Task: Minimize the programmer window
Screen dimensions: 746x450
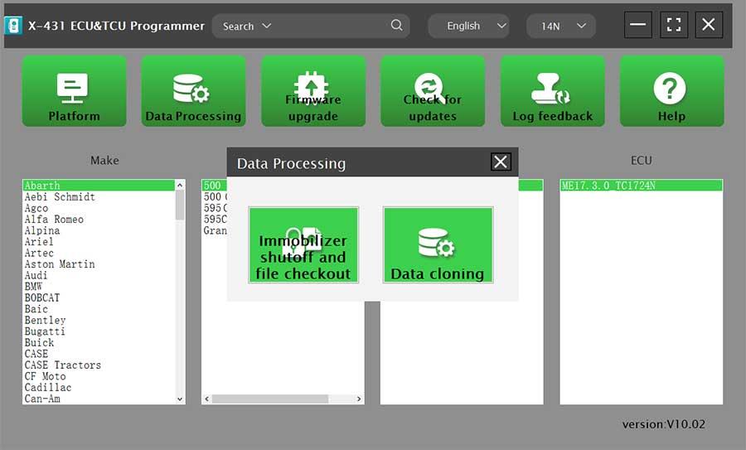Action: tap(637, 24)
